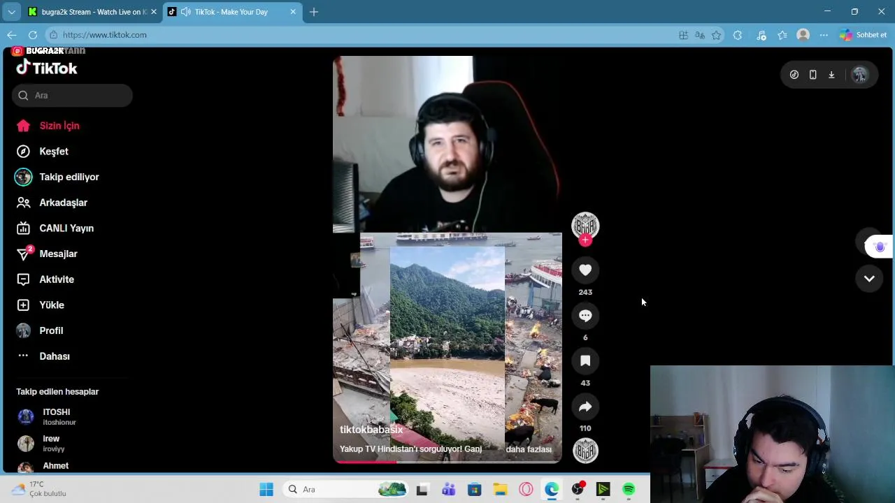Open tiktokbabasix creator username
This screenshot has width=895, height=503.
pos(371,430)
